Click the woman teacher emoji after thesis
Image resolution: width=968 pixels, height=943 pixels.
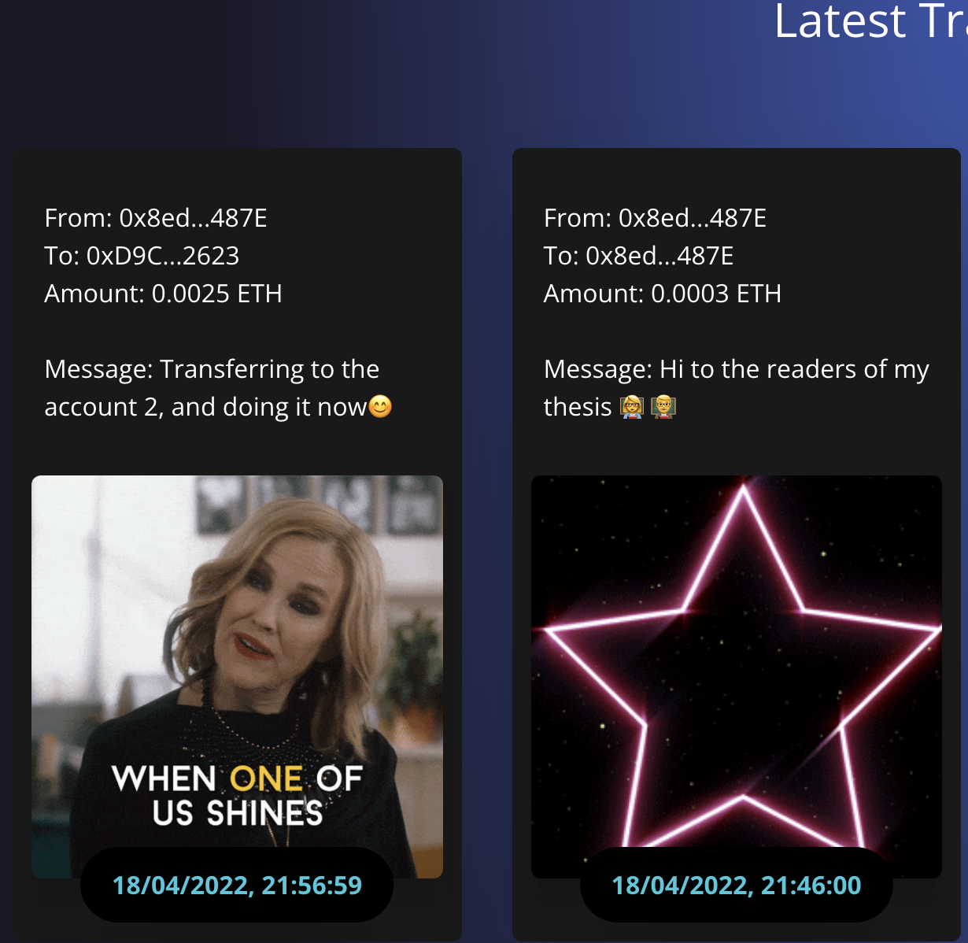click(x=632, y=407)
